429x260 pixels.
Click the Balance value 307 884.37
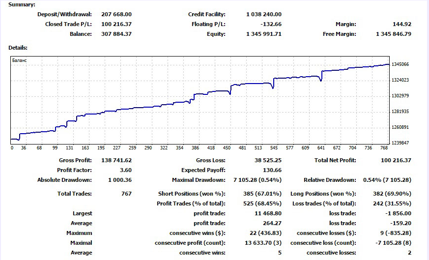coord(116,34)
